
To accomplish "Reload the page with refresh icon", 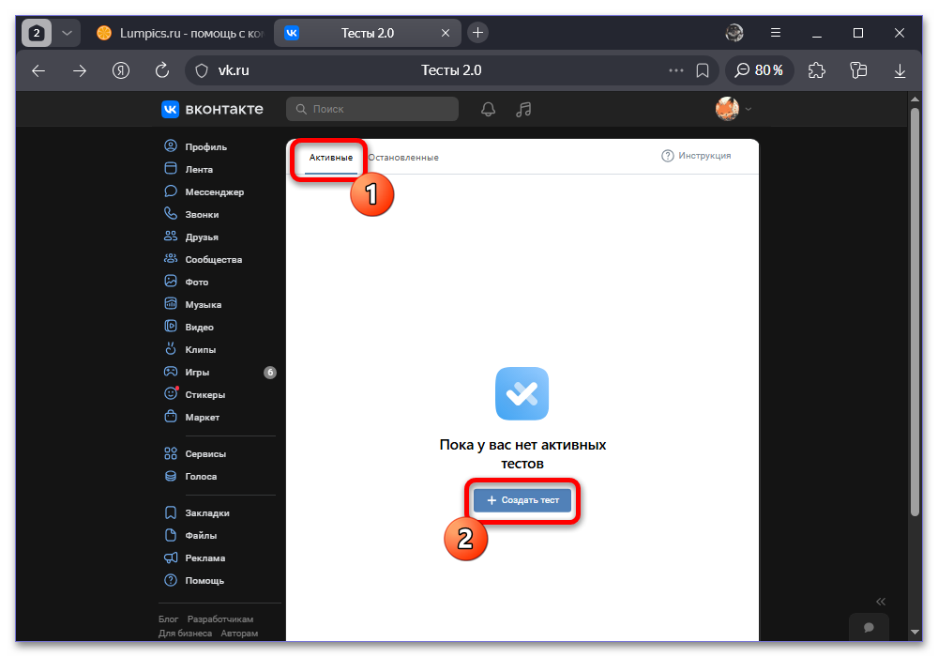I will tap(161, 70).
